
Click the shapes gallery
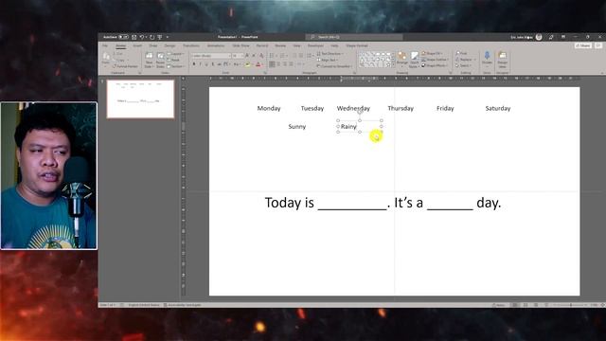tap(377, 60)
